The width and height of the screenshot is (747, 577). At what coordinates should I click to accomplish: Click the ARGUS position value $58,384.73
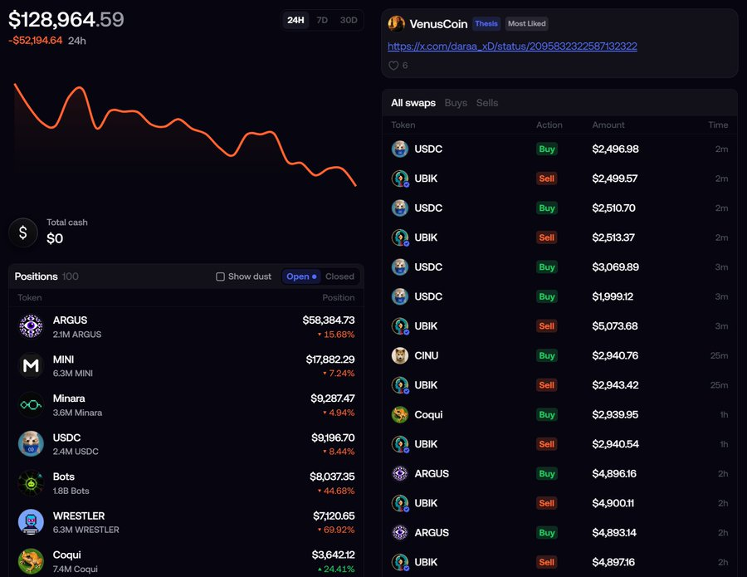328,320
